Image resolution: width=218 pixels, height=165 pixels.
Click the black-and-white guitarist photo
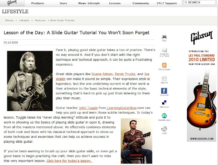30,81
